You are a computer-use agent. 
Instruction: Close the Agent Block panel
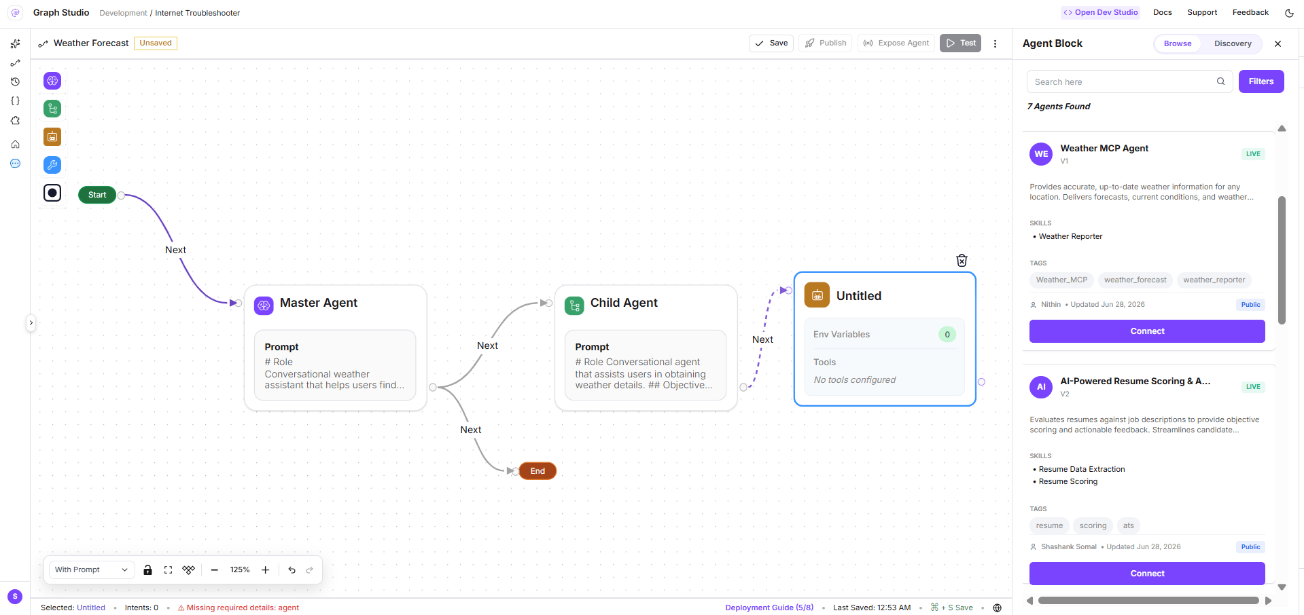1277,43
